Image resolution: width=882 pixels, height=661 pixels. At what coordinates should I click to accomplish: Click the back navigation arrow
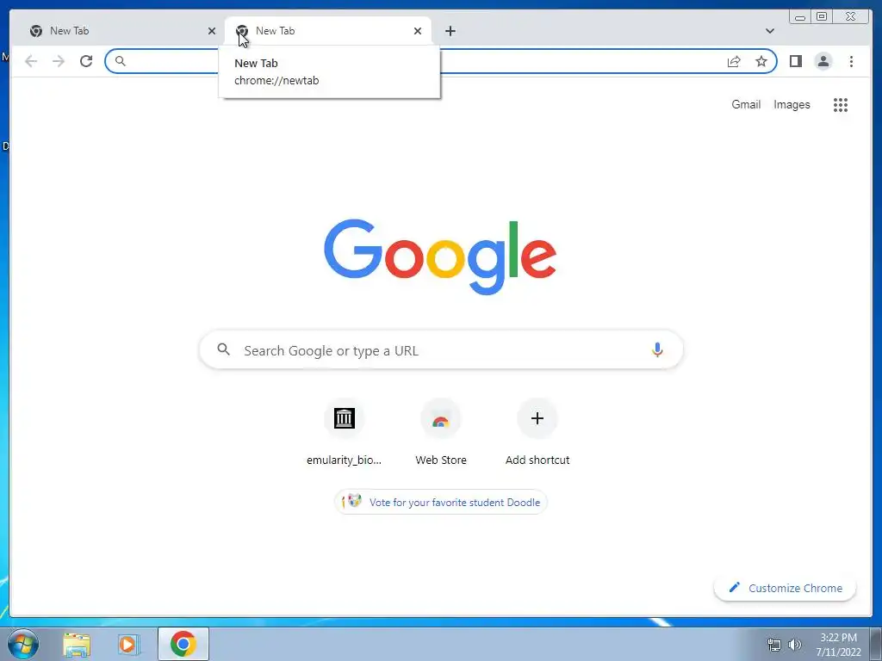(31, 61)
